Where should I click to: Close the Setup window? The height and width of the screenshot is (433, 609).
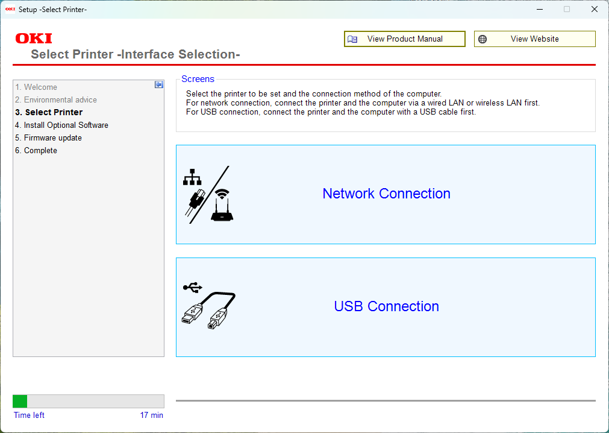(x=594, y=9)
